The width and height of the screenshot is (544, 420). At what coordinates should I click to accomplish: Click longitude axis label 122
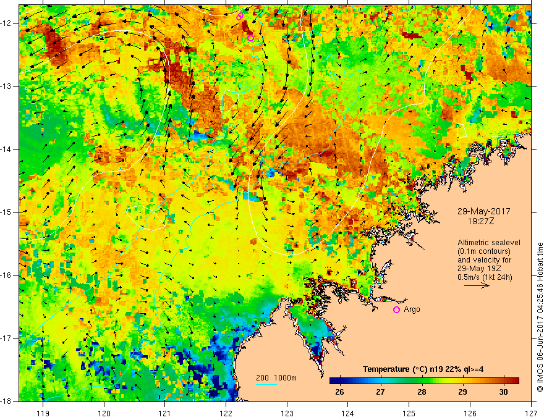click(226, 413)
